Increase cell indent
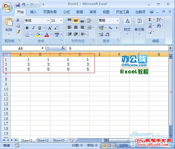 click(x=76, y=34)
